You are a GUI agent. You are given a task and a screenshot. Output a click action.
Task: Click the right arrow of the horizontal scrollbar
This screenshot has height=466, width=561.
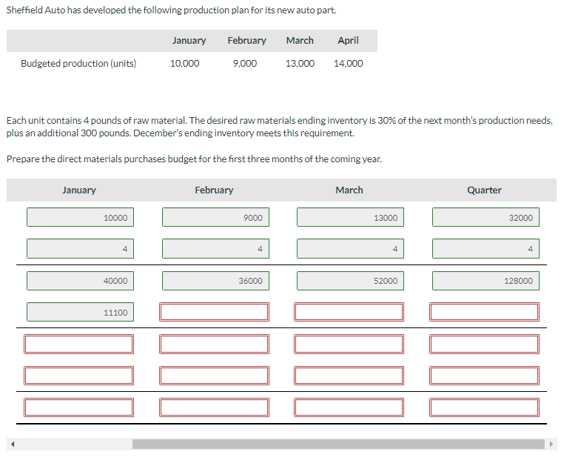point(551,445)
